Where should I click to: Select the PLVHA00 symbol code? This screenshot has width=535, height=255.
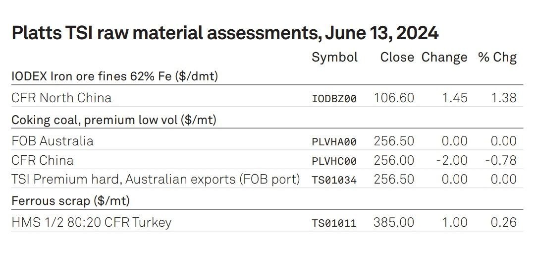pyautogui.click(x=334, y=142)
